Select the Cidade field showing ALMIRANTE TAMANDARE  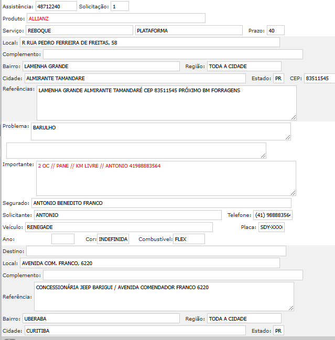pos(135,78)
